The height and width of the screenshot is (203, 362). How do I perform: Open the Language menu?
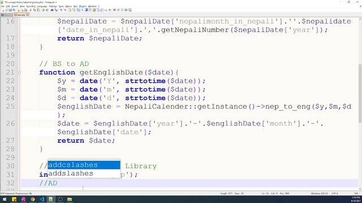[42, 6]
